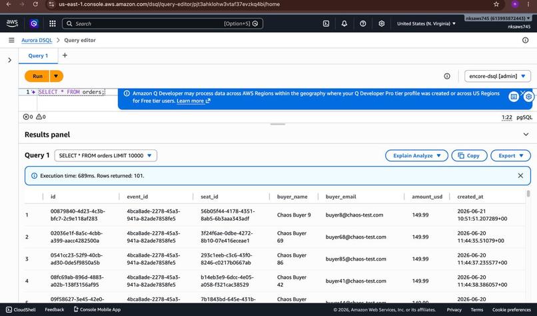Click the AWS console search field
Image resolution: width=537 pixels, height=316 pixels.
point(163,23)
